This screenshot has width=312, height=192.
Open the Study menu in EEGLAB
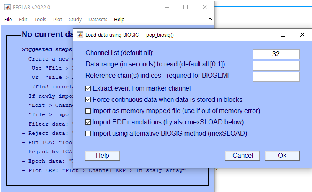tap(75, 20)
